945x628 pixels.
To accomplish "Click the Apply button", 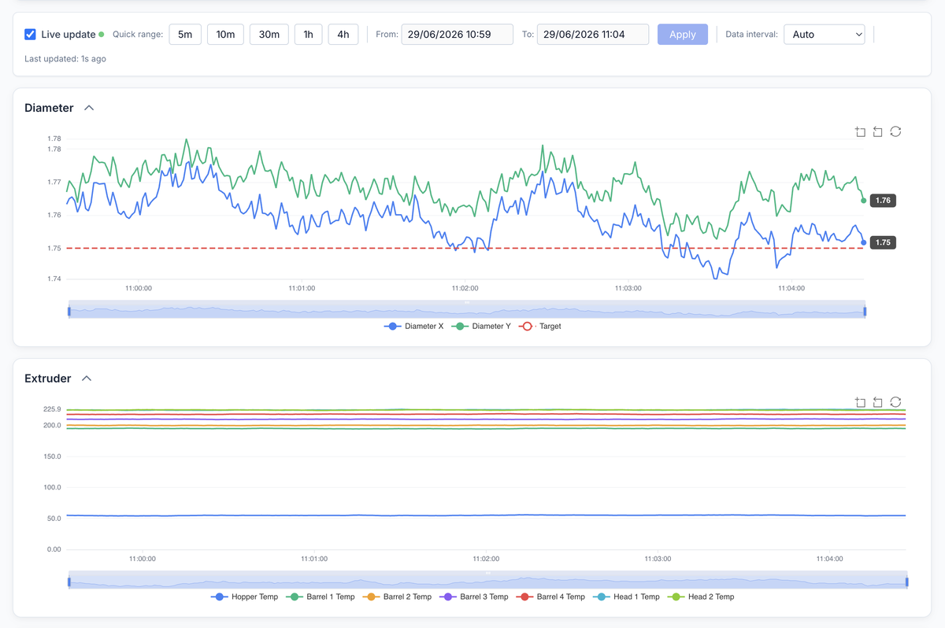I will pos(683,35).
